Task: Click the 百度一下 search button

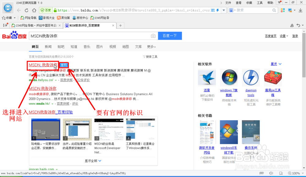Action: [170, 36]
